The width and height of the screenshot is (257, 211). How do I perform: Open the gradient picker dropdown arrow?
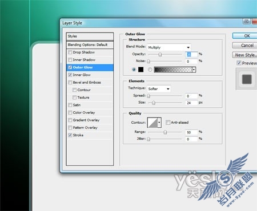[x=194, y=70]
